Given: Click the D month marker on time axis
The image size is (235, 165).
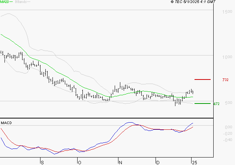Looking at the screenshot, I should tap(158, 163).
